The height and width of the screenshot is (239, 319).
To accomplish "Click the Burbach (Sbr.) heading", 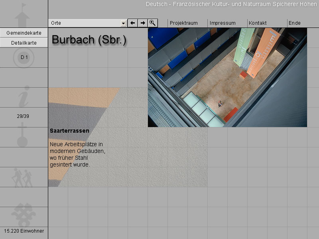I will pos(89,39).
